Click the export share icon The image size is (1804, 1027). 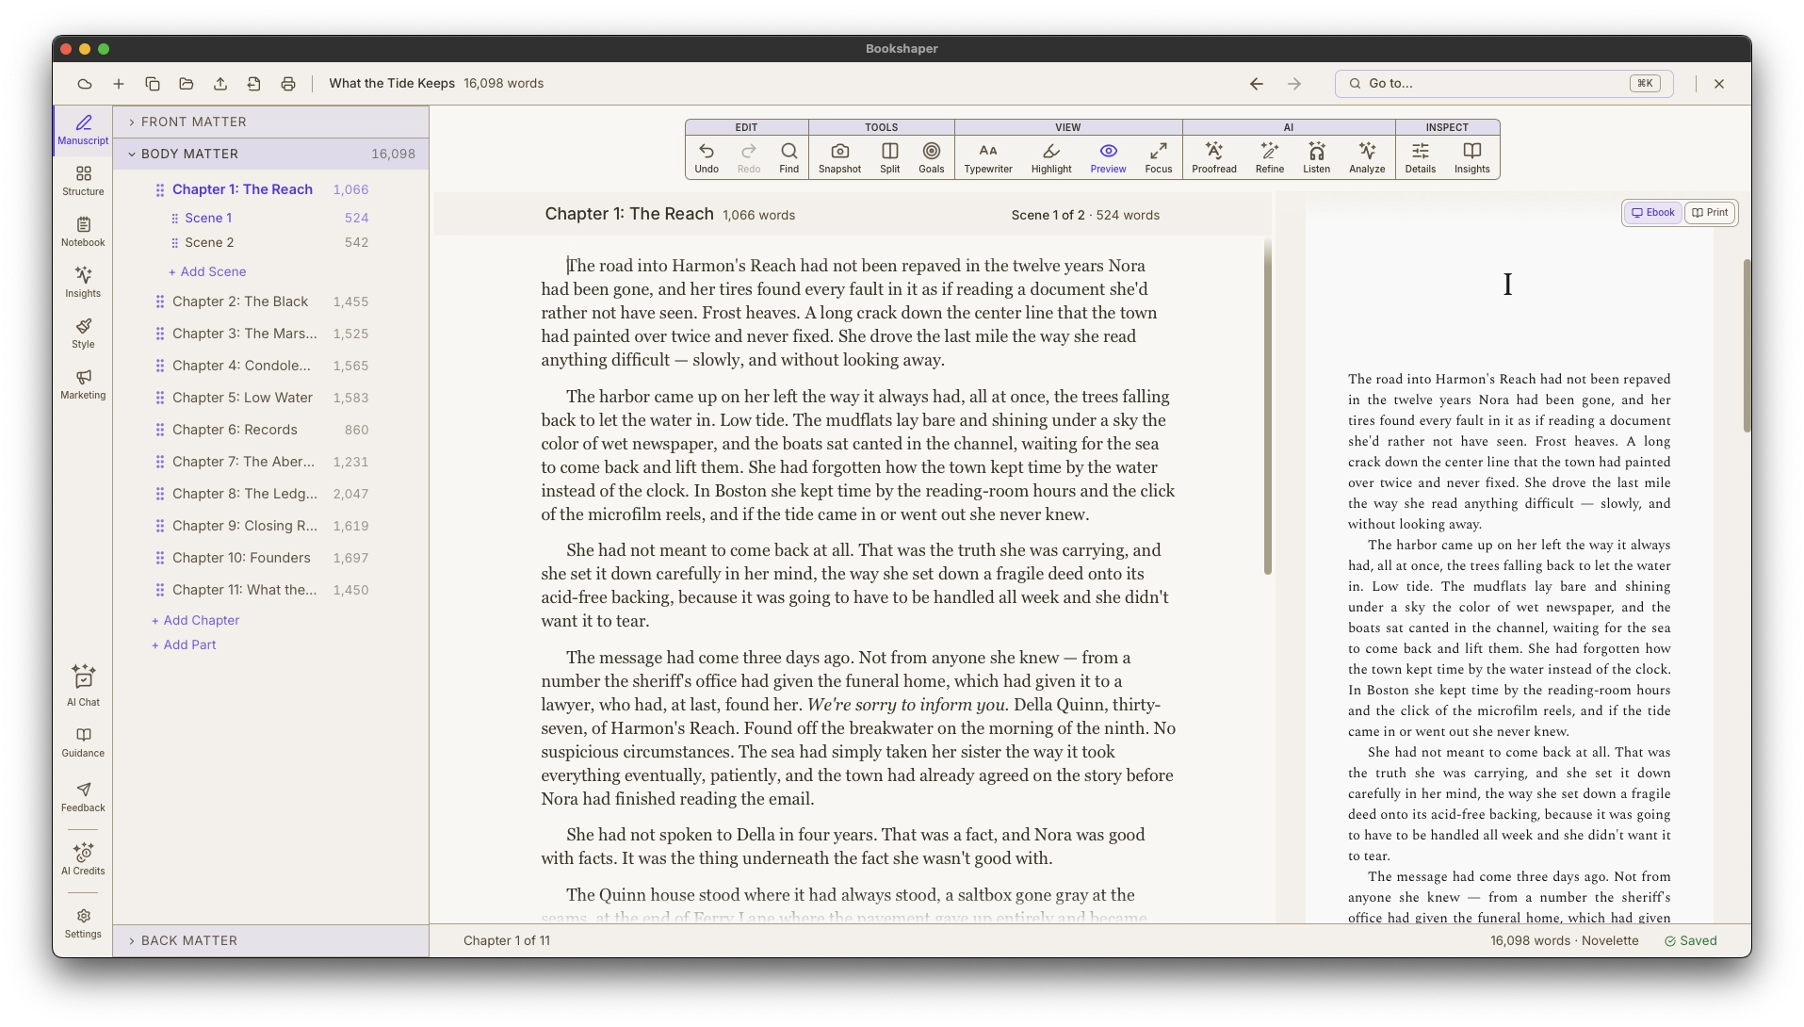pyautogui.click(x=220, y=84)
